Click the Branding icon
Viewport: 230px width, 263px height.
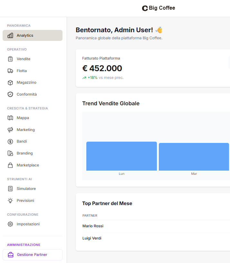[10, 153]
